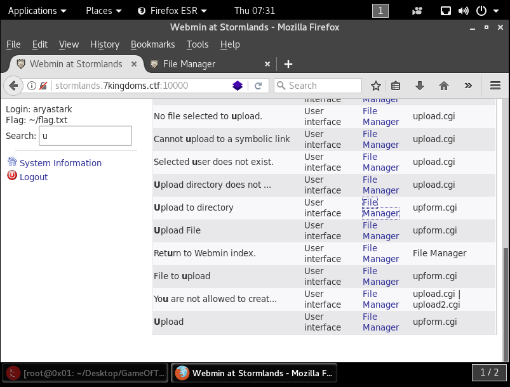The width and height of the screenshot is (510, 387).
Task: Open clock Thu 07:31 calendar
Action: click(x=255, y=11)
